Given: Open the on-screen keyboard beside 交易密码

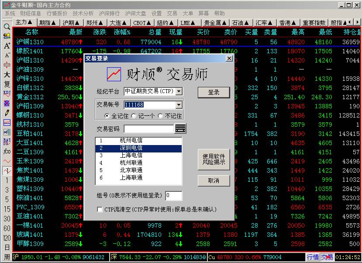Looking at the screenshot, I should pos(180,128).
